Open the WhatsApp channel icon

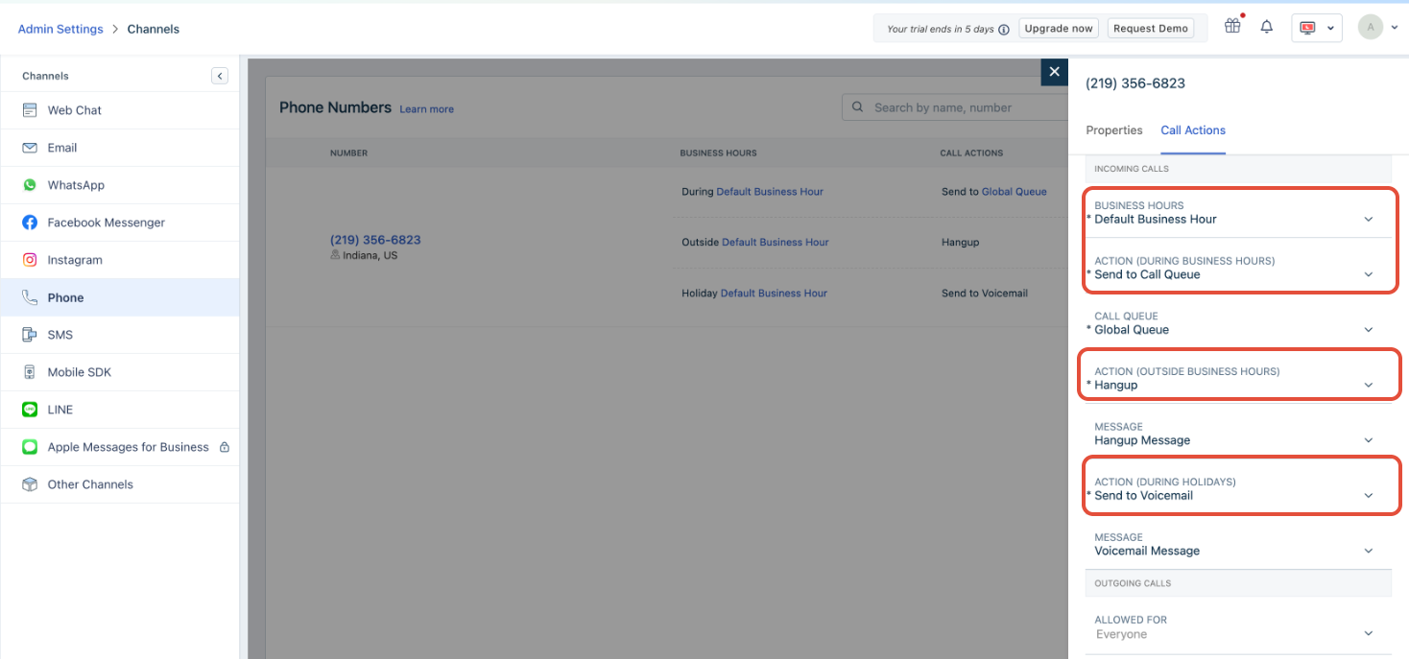[x=30, y=185]
